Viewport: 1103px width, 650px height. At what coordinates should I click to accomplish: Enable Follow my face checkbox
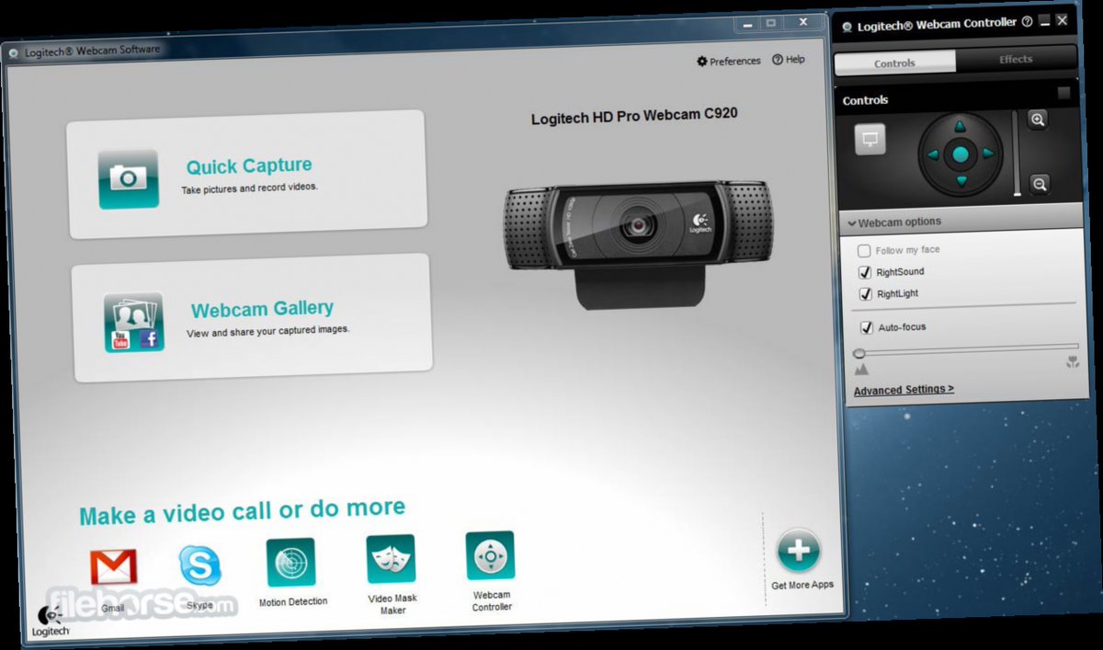coord(864,251)
